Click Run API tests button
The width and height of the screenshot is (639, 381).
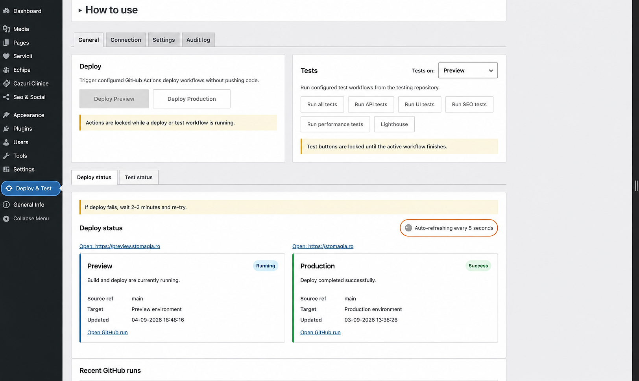click(371, 104)
